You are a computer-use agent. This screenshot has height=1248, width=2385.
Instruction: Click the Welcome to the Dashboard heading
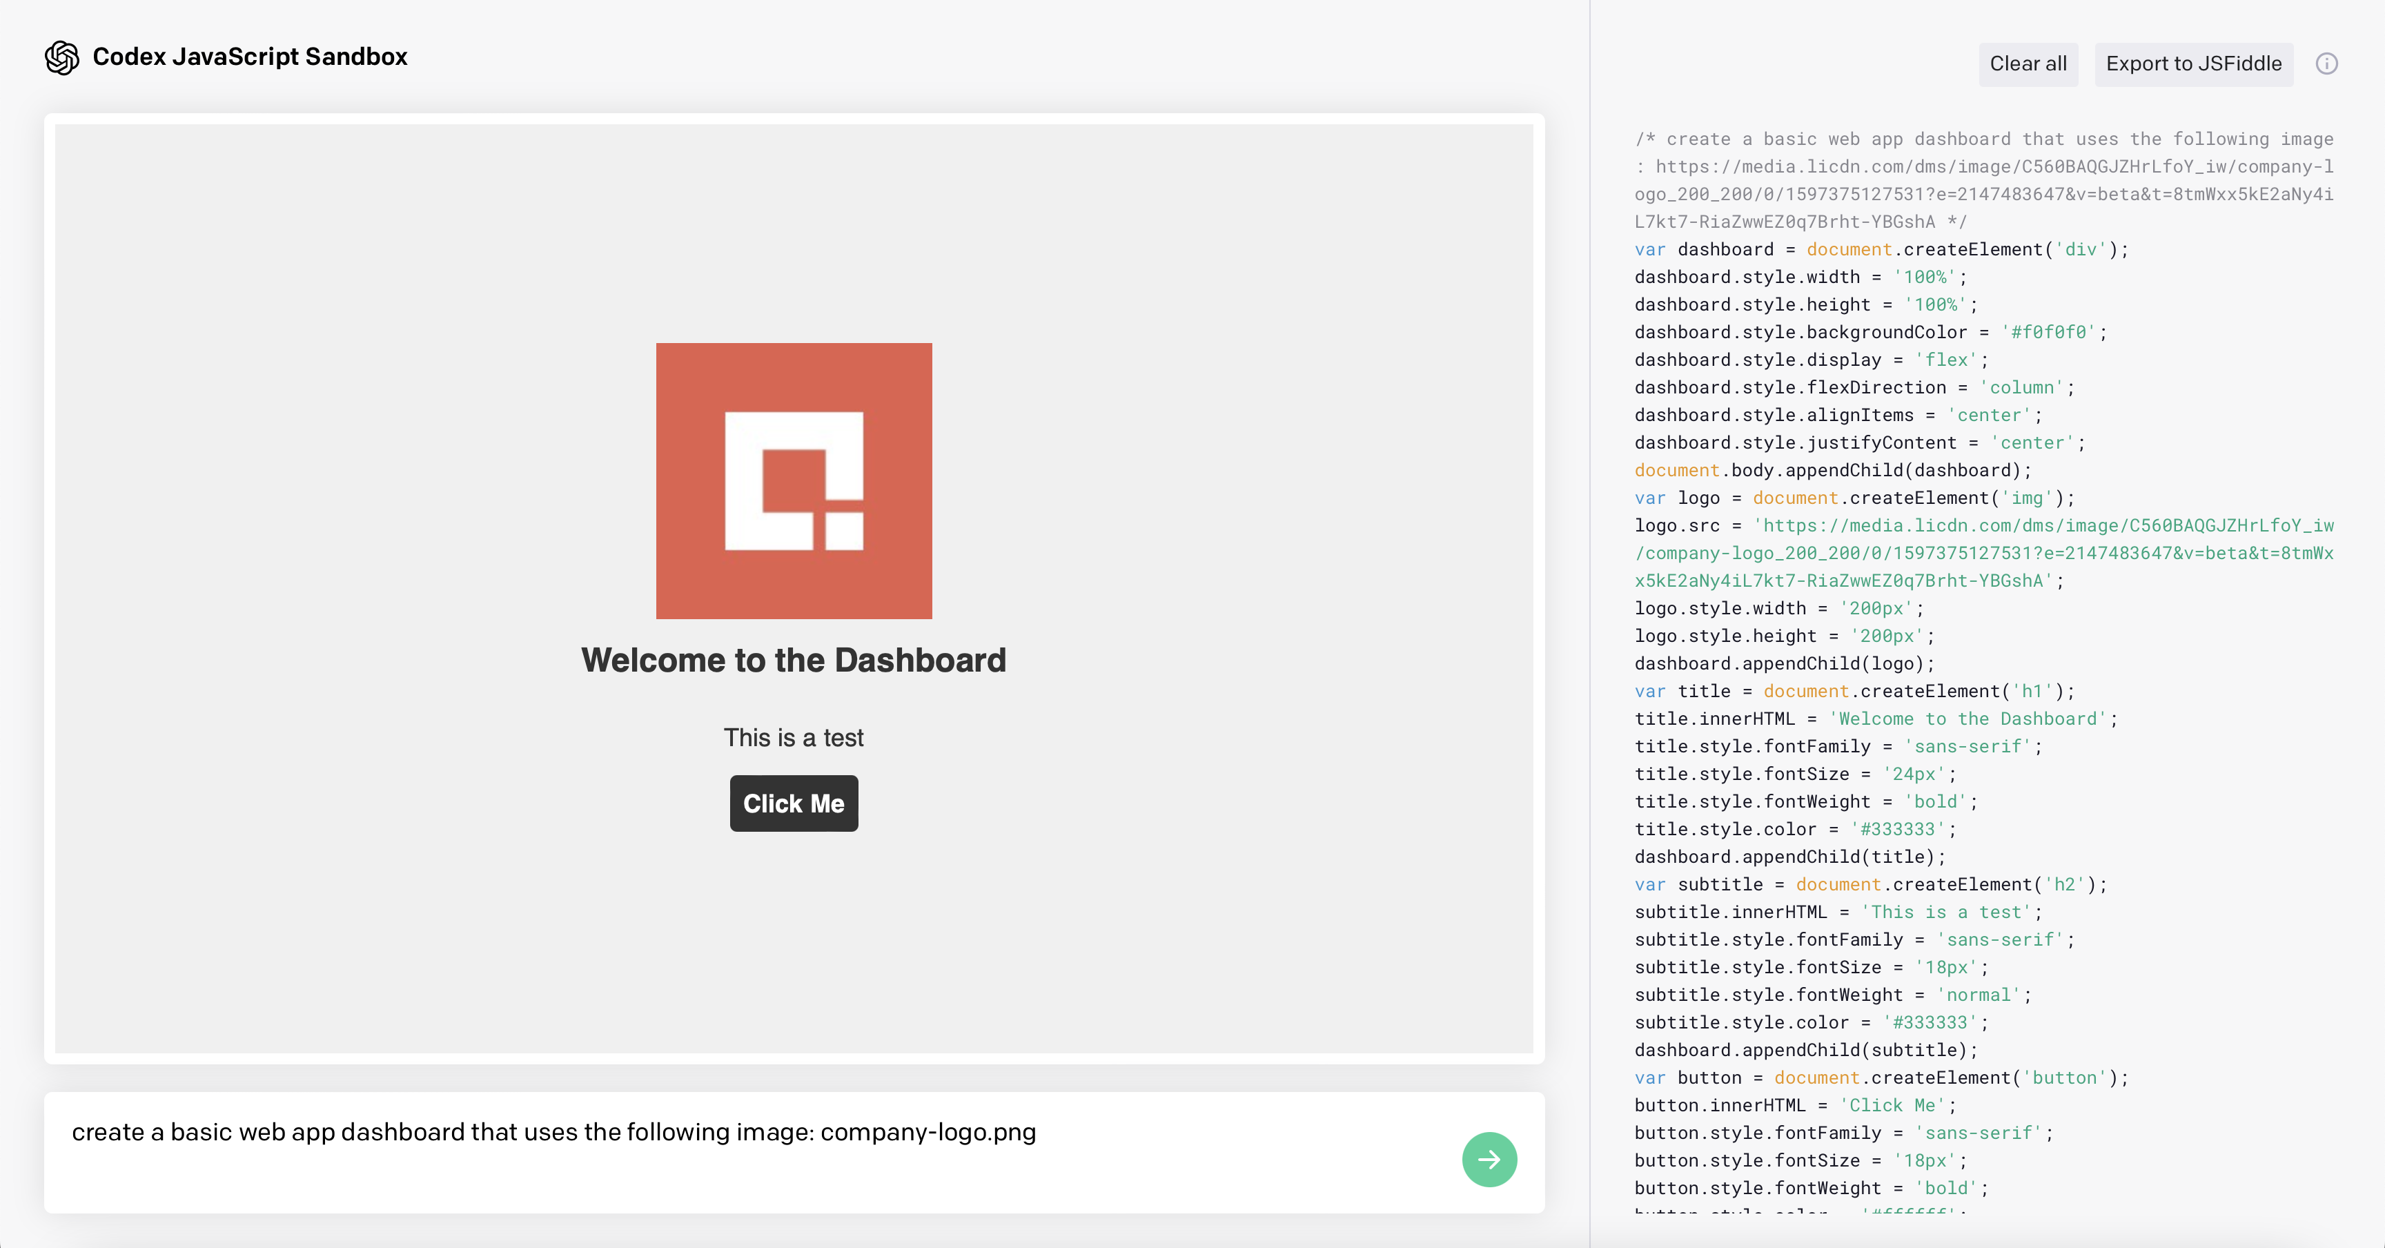tap(794, 660)
